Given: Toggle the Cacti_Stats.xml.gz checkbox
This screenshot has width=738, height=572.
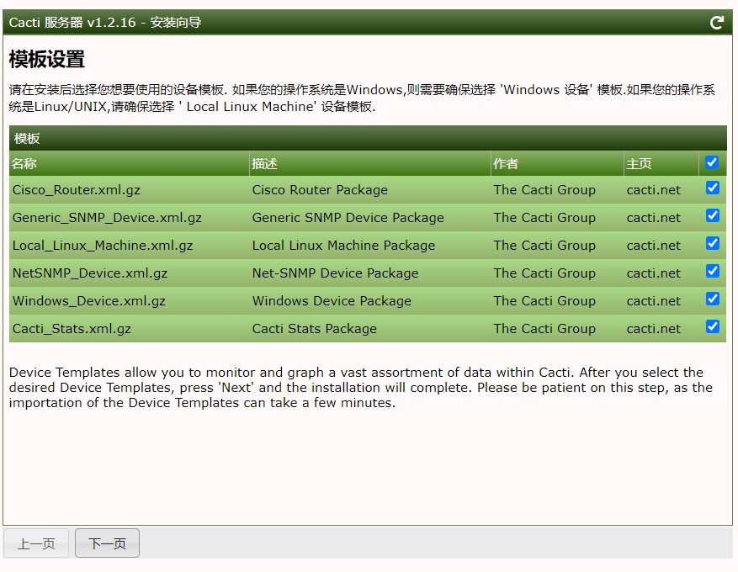Looking at the screenshot, I should 712,327.
